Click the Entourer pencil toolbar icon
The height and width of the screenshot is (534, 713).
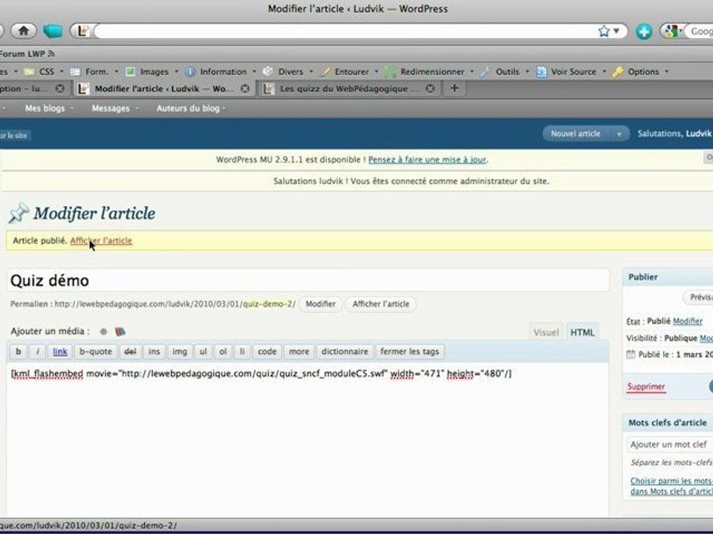pos(325,71)
